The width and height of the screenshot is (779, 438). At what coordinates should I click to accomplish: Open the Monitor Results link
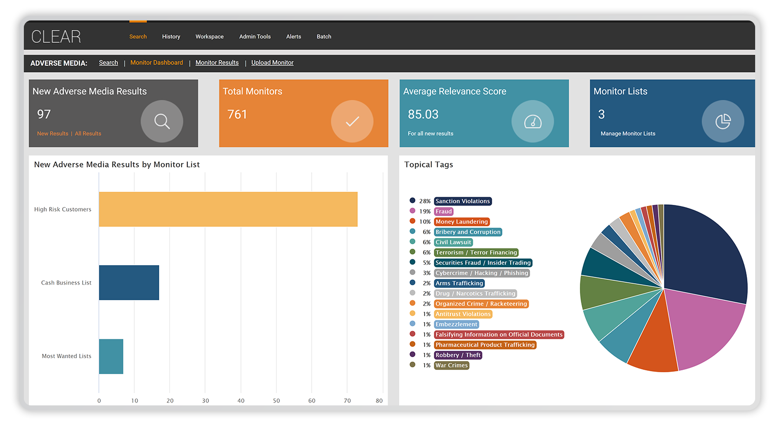(x=217, y=63)
